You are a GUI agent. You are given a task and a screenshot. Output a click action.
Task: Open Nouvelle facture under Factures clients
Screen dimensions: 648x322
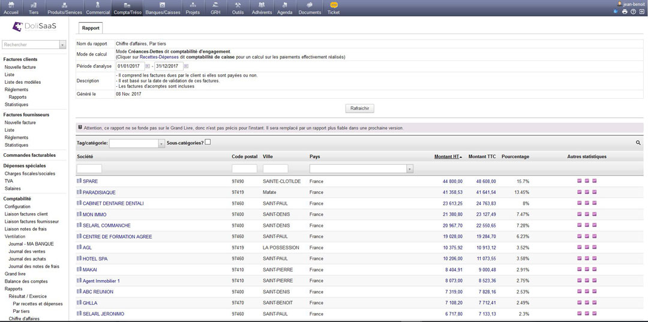click(x=20, y=67)
